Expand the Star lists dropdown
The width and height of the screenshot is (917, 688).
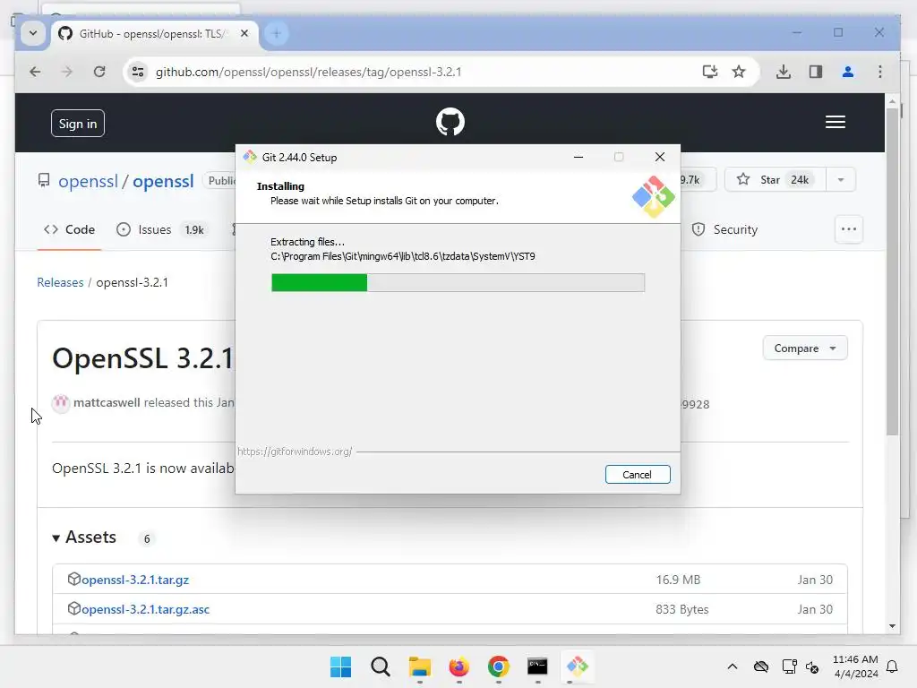841,179
